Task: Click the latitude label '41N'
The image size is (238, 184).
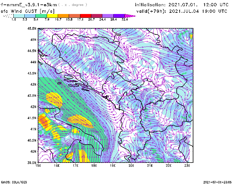Action: (x=33, y=129)
